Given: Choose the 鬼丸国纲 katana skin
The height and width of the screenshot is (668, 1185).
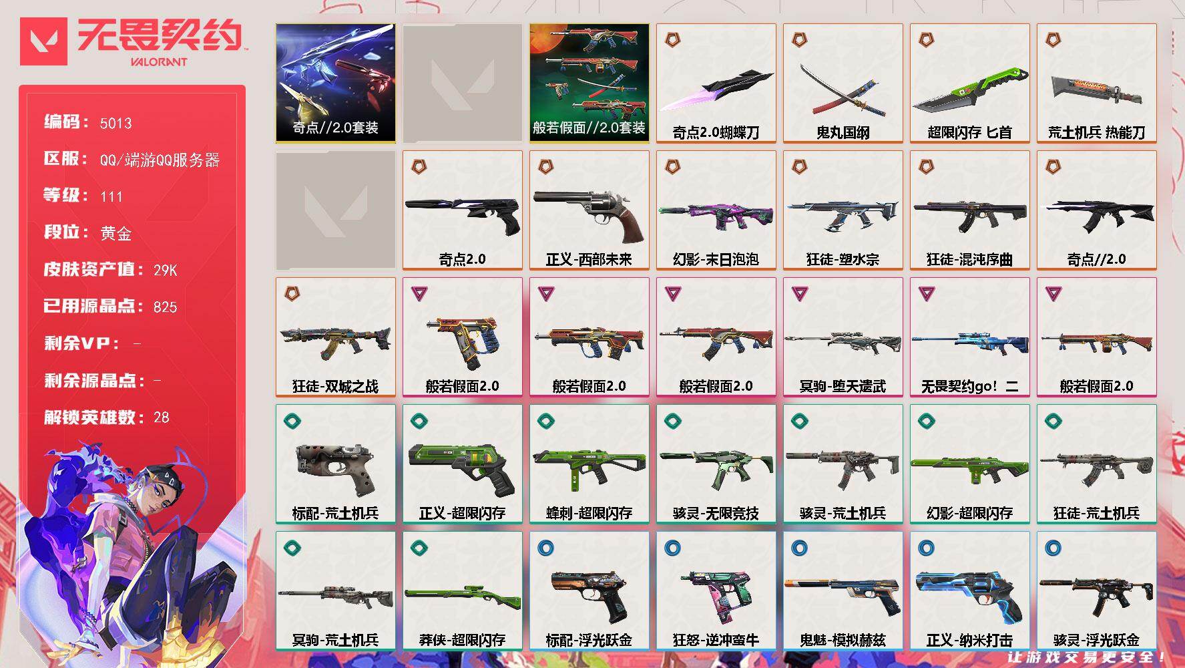Looking at the screenshot, I should (x=843, y=83).
